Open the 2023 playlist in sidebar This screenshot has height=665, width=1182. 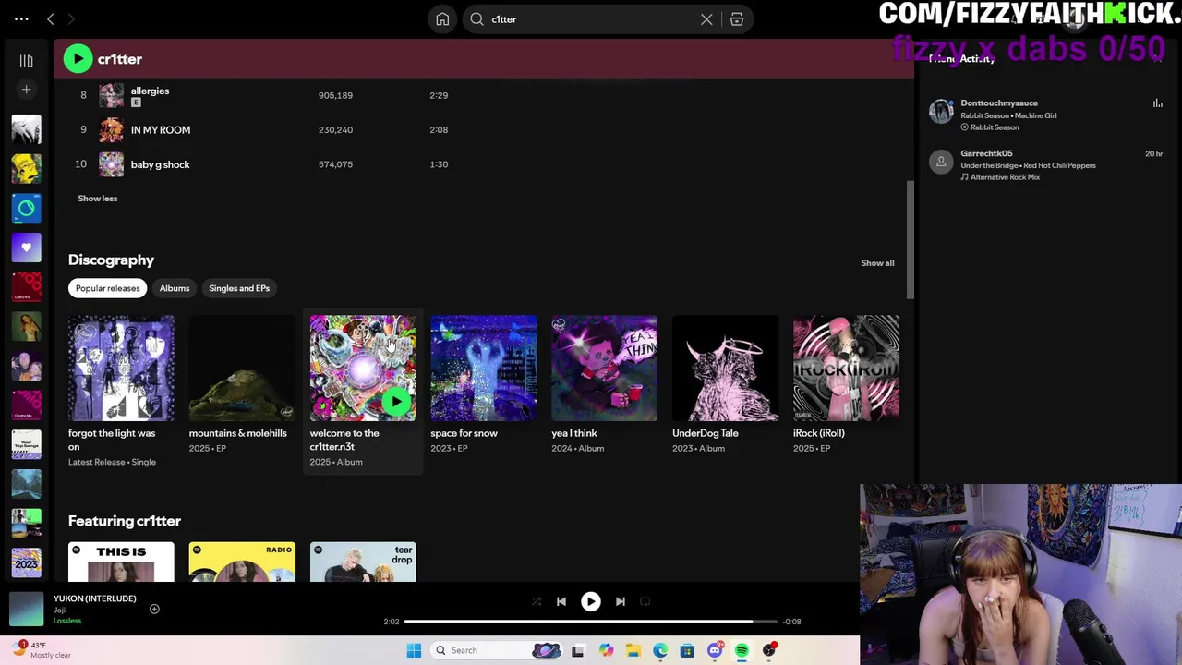(x=26, y=562)
